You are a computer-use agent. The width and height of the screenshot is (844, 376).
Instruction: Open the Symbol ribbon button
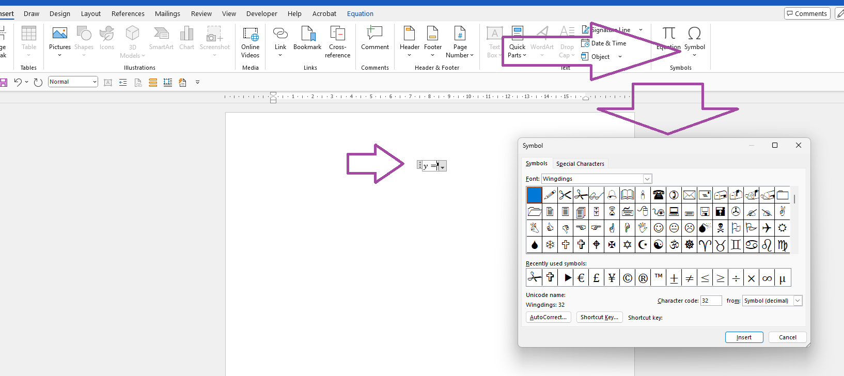[695, 42]
